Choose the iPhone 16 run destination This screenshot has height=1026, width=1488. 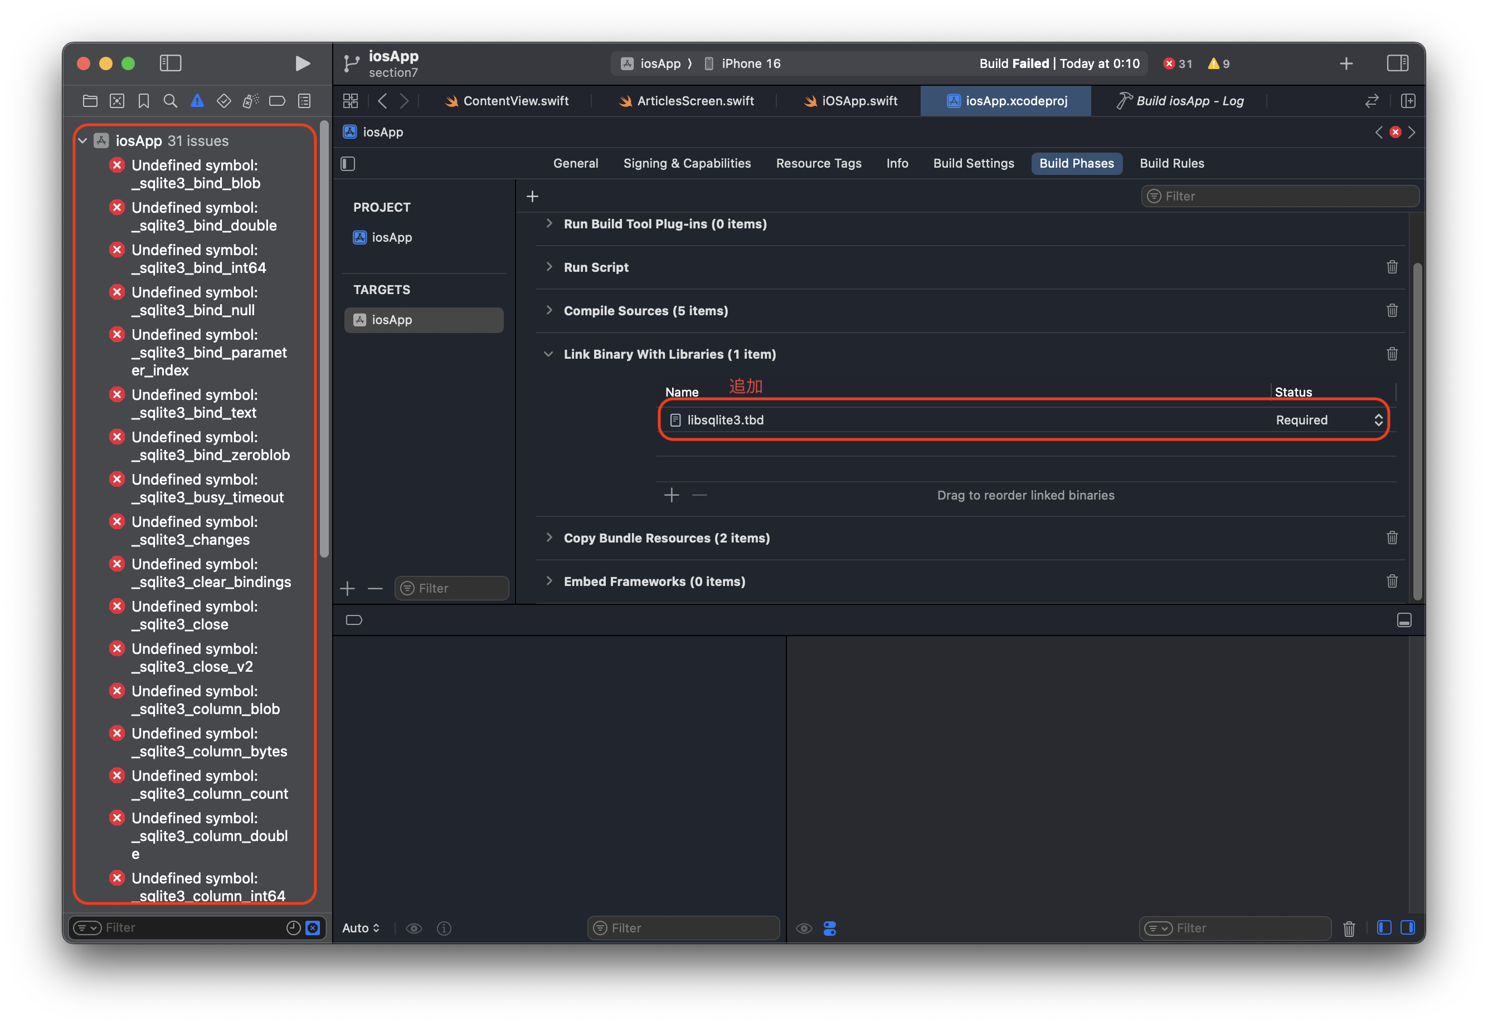742,63
